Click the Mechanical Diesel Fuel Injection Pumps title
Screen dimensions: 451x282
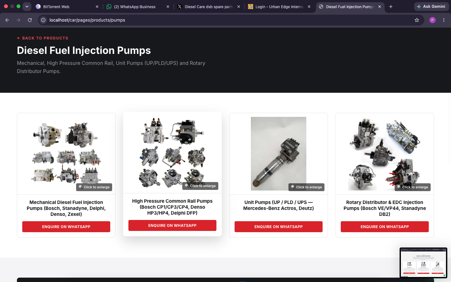(66, 208)
